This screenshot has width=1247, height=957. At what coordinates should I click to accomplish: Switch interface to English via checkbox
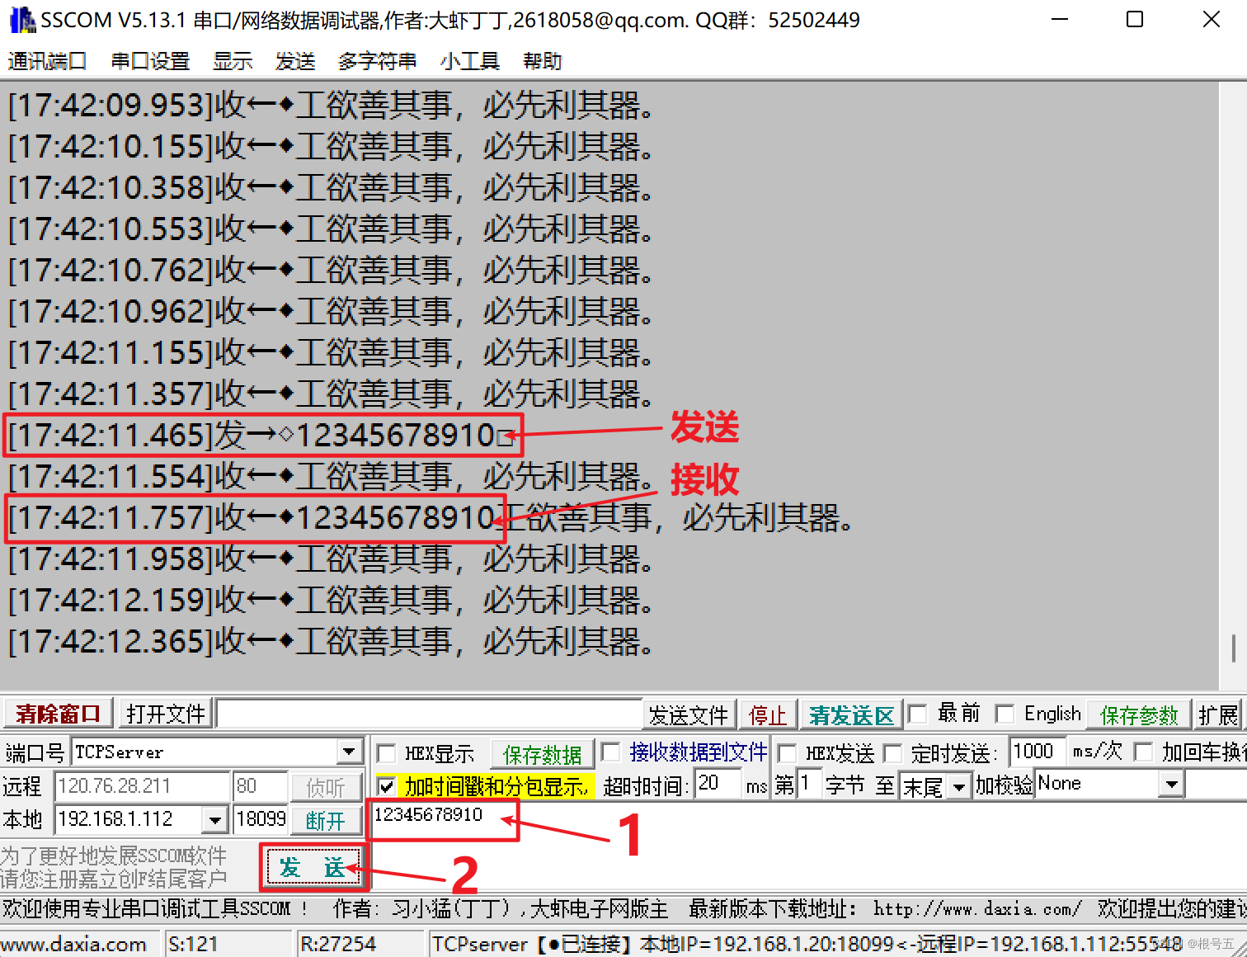1005,713
